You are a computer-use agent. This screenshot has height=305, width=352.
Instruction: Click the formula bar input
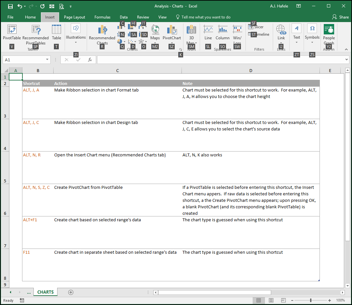tap(221, 60)
